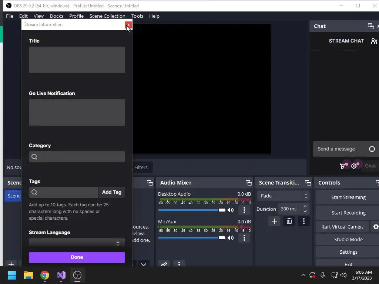Open Google Chrome from the taskbar
Screen dimensions: 379x284
coord(45,275)
